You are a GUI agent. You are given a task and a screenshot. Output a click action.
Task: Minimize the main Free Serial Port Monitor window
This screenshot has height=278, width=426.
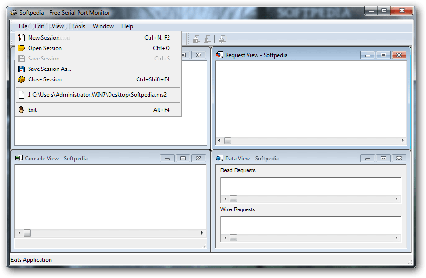pyautogui.click(x=371, y=11)
